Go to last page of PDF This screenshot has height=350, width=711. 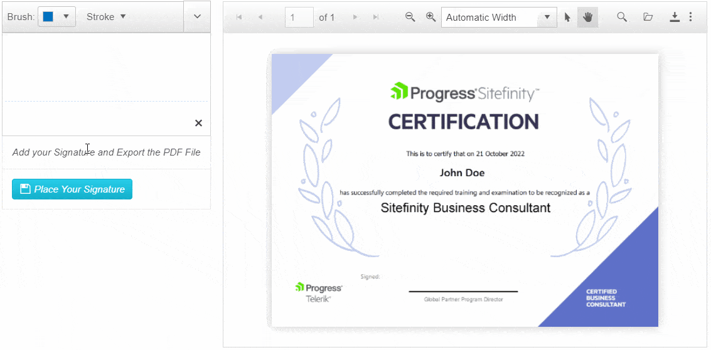375,17
